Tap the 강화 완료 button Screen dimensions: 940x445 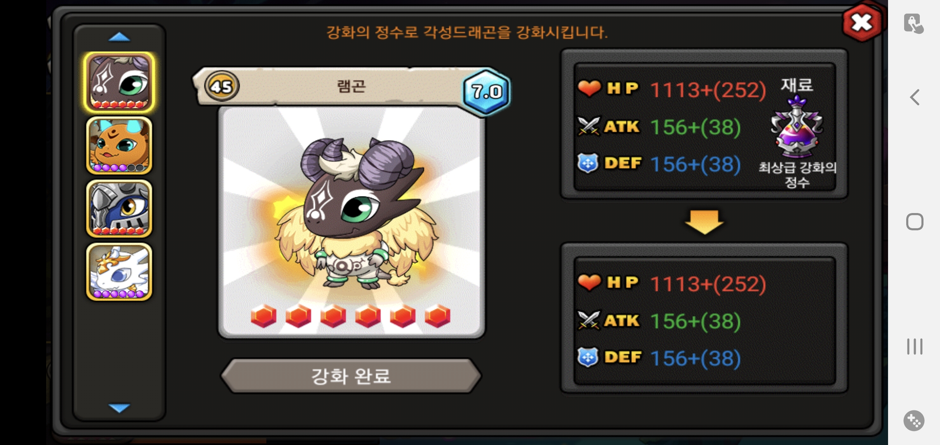coord(351,376)
